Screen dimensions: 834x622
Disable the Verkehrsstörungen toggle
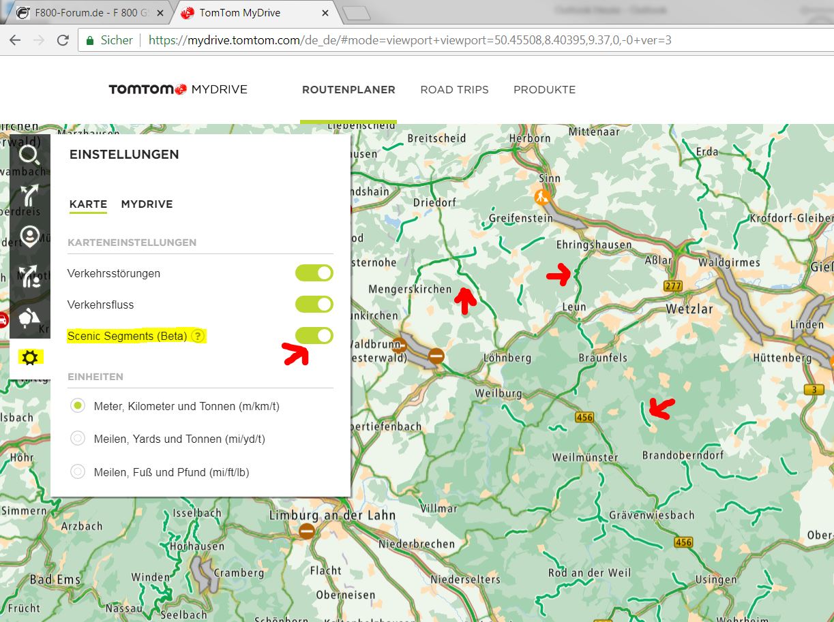click(314, 273)
